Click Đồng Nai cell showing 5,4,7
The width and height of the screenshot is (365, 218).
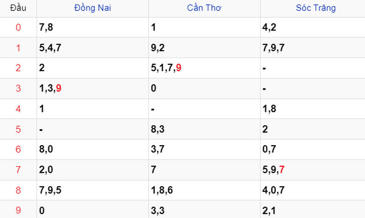93,48
